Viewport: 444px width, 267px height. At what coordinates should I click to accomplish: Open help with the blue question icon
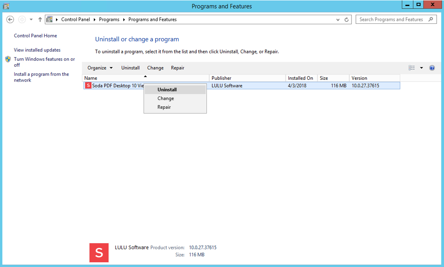click(x=432, y=68)
